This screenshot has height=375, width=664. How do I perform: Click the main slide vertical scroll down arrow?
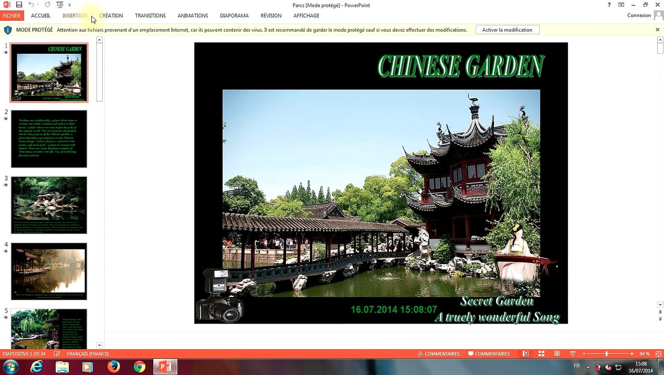(x=660, y=305)
